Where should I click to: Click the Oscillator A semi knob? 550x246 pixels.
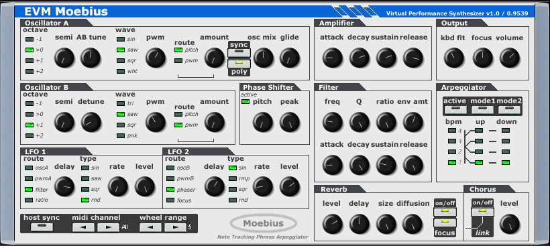click(64, 58)
